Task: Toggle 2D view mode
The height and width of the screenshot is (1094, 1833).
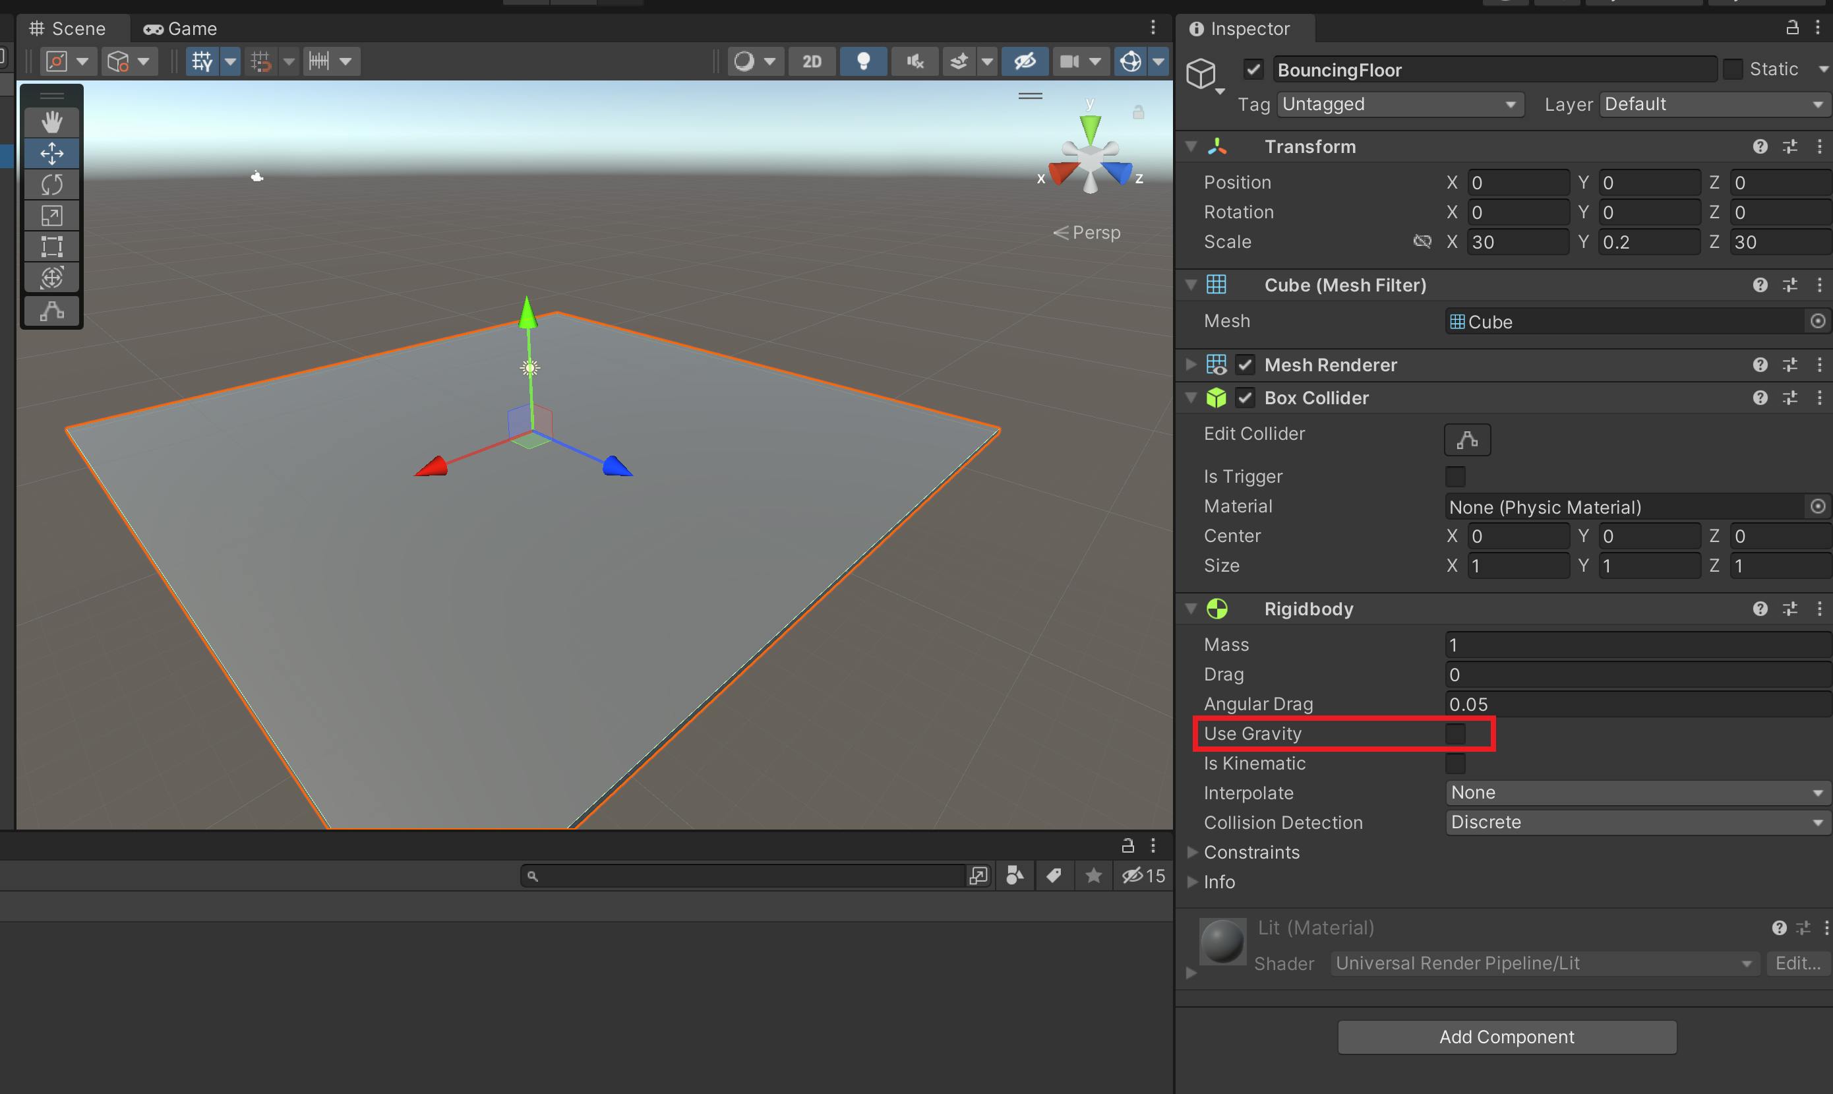Action: coord(812,61)
